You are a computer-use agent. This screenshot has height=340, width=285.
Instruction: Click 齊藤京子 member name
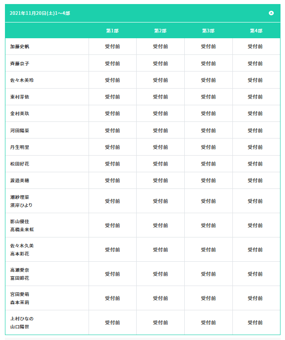coord(19,63)
